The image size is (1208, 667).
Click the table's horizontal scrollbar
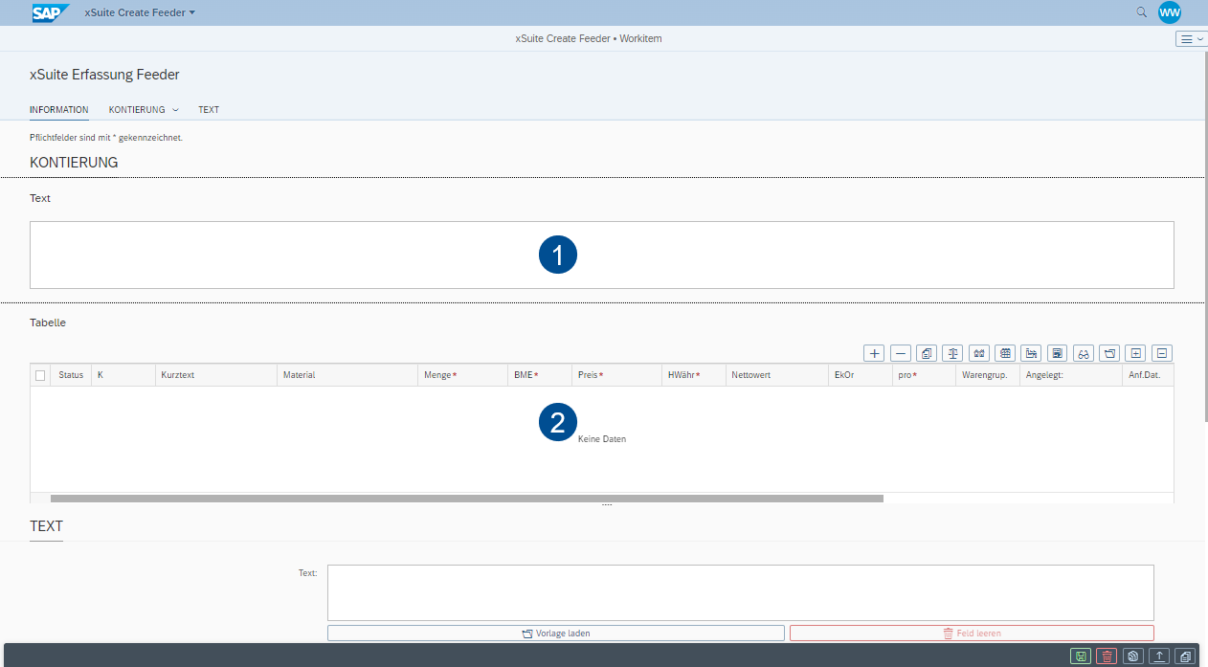[466, 498]
